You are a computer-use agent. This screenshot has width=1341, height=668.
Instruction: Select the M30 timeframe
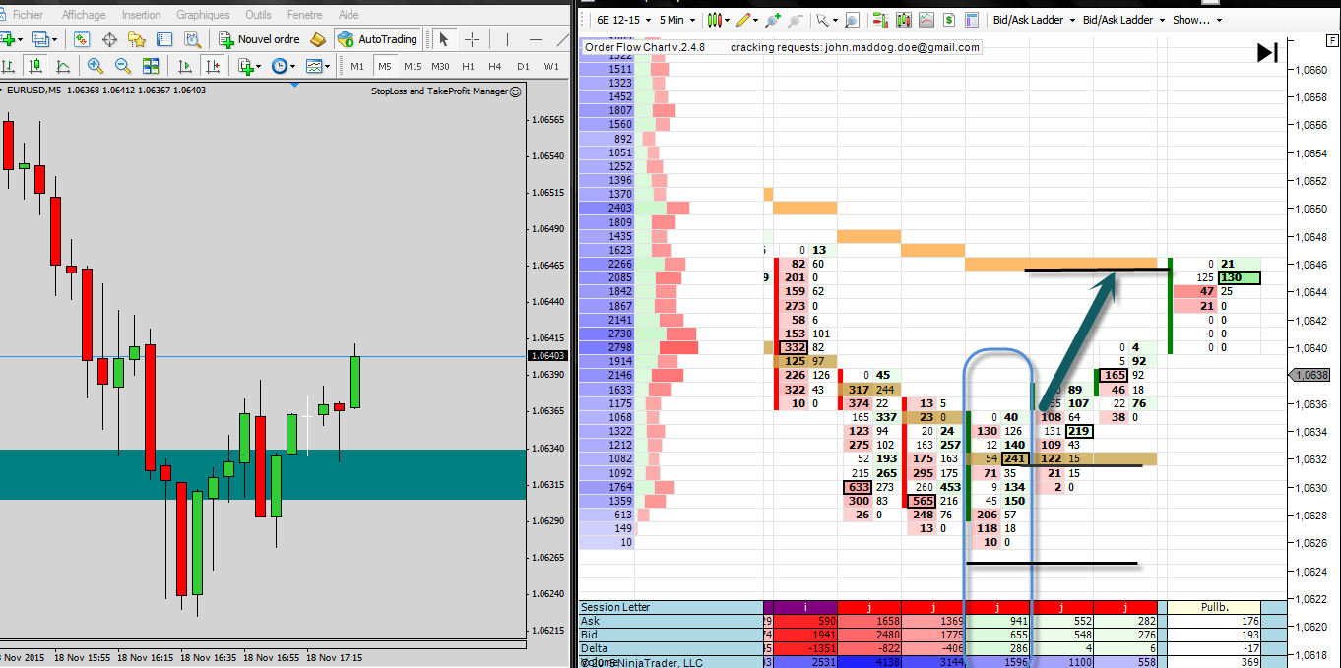(440, 66)
